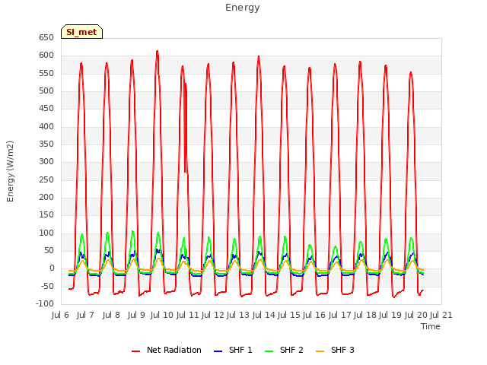
Task: Click the Jul 13 tick label
Action: [238, 315]
